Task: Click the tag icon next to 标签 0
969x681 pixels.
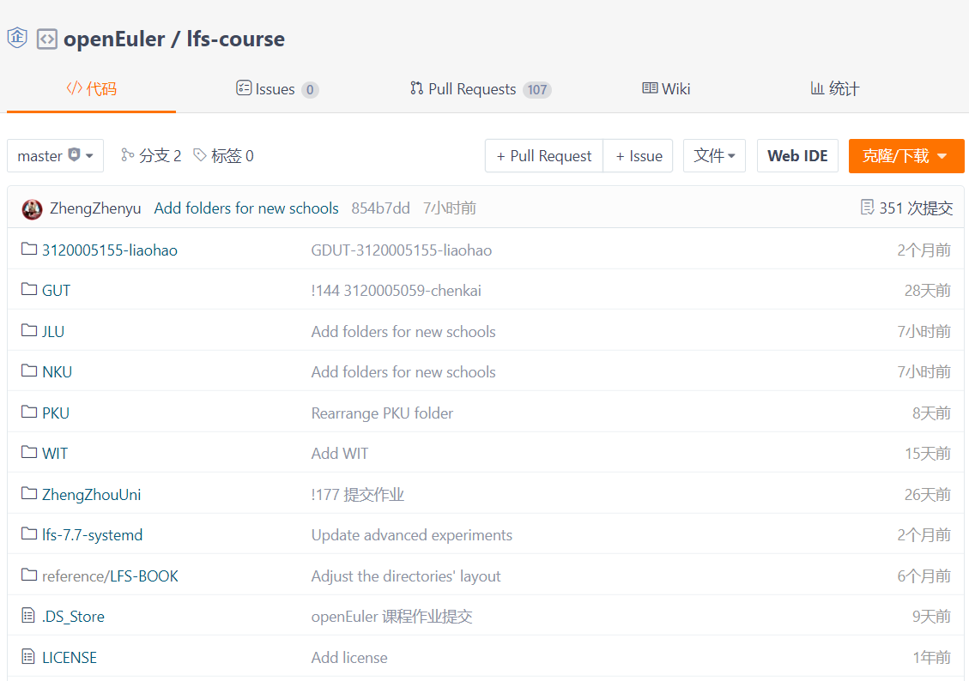Action: point(200,155)
